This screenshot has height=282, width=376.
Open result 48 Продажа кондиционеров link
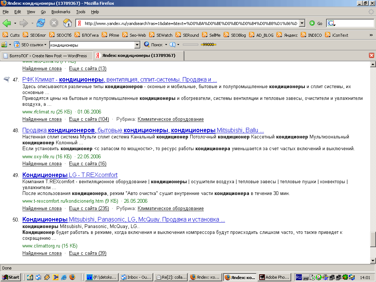[143, 130]
